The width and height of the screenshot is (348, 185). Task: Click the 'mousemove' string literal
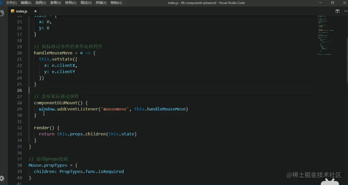[115, 109]
